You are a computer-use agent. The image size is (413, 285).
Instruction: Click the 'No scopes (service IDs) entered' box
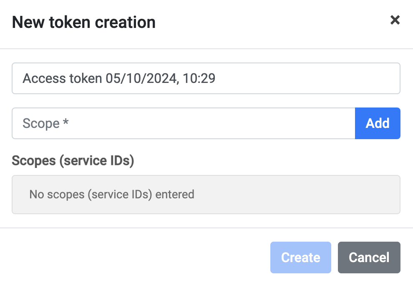pyautogui.click(x=206, y=195)
